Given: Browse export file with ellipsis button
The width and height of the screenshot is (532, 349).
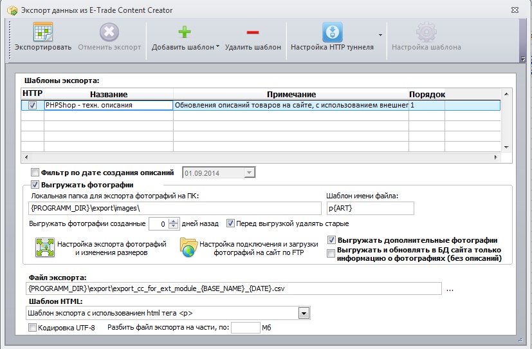Looking at the screenshot, I should pos(450,289).
